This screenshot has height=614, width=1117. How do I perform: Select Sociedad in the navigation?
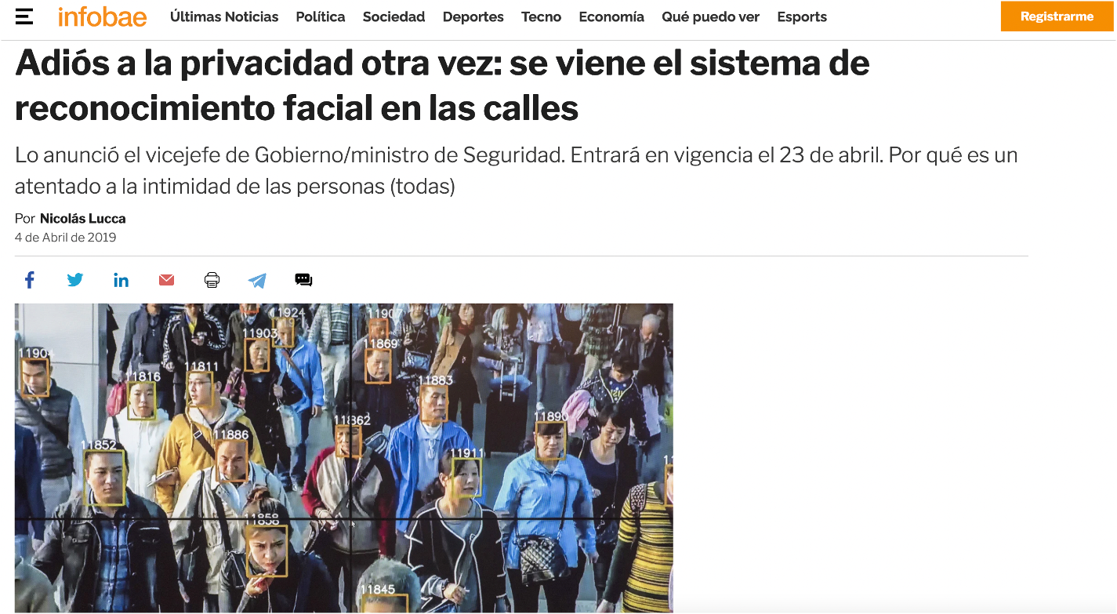[393, 16]
